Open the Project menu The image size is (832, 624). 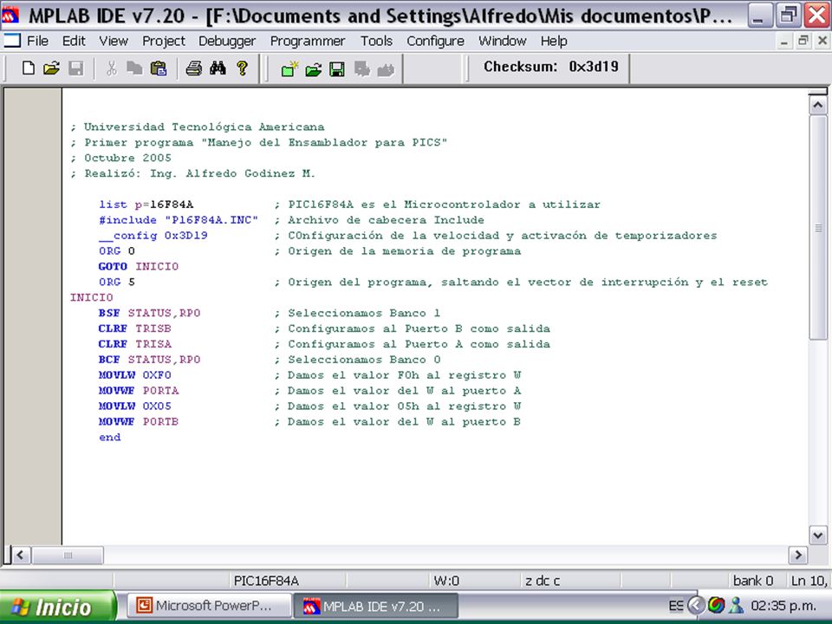coord(164,41)
